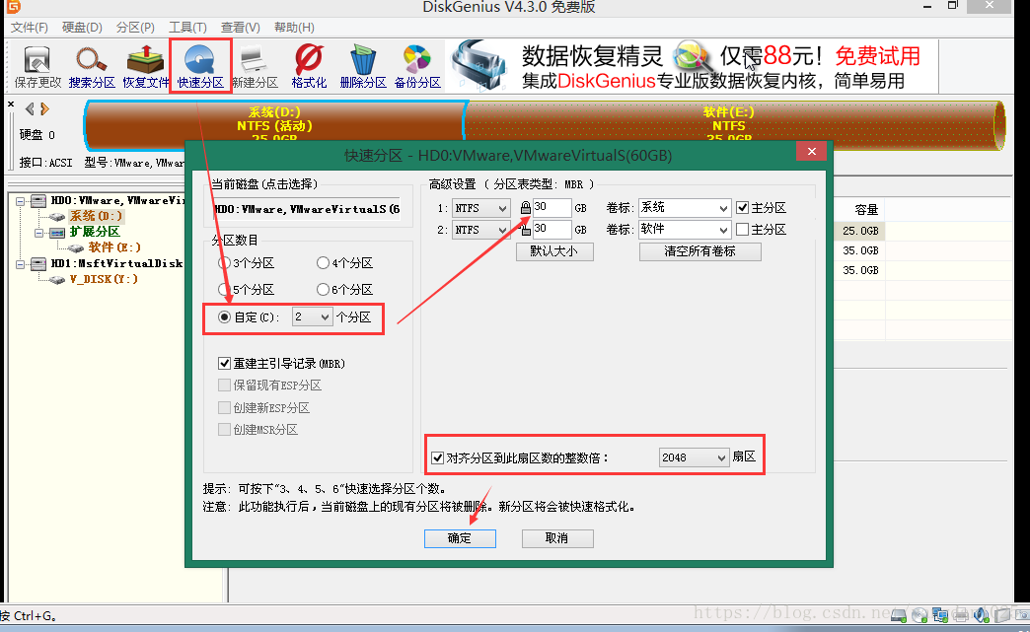The width and height of the screenshot is (1030, 632).
Task: Click the New Partition (新建分区) icon
Action: [x=255, y=67]
